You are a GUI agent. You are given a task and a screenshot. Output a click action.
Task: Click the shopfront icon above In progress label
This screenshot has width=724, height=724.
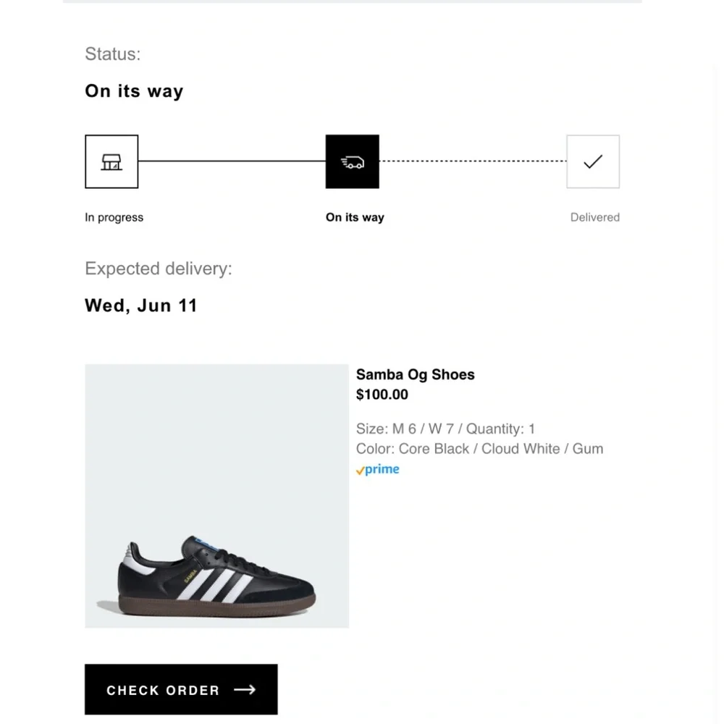click(111, 161)
